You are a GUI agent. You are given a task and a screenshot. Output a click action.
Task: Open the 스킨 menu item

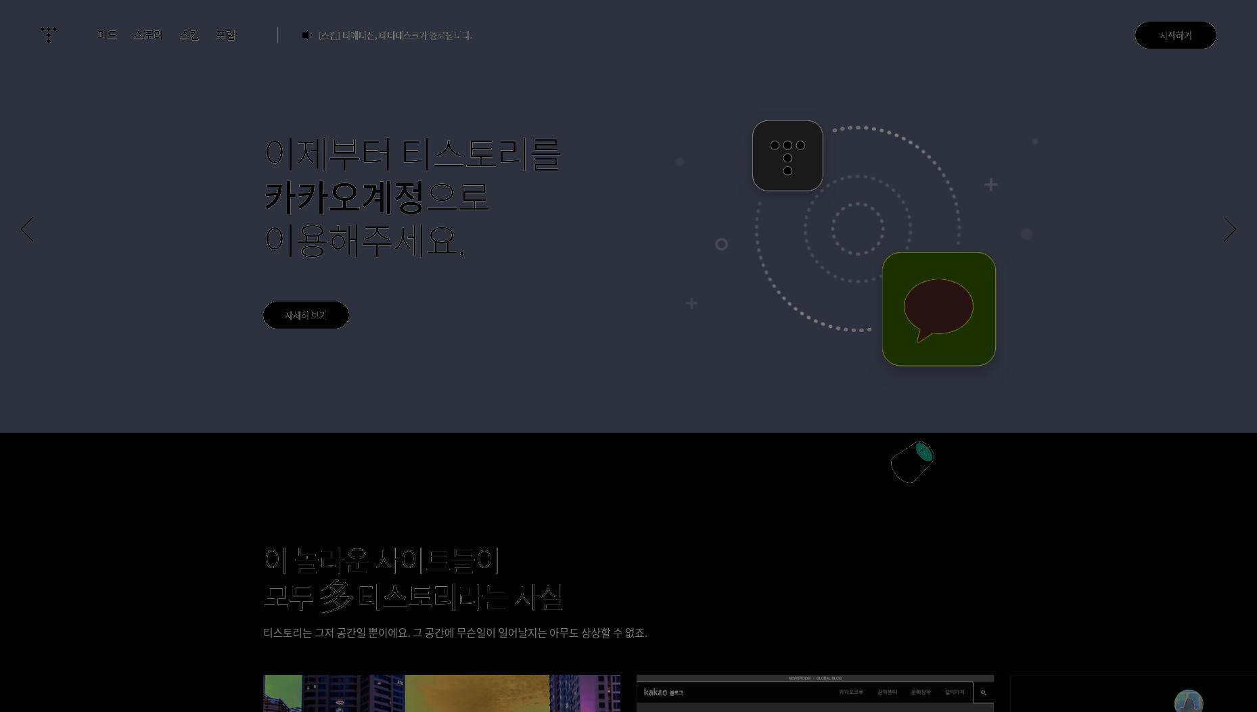tap(189, 35)
